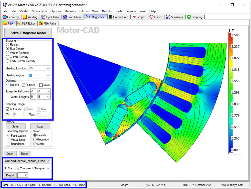Image resolution: width=251 pixels, height=189 pixels.
Task: Open the Shading function dropdown
Action: click(39, 68)
